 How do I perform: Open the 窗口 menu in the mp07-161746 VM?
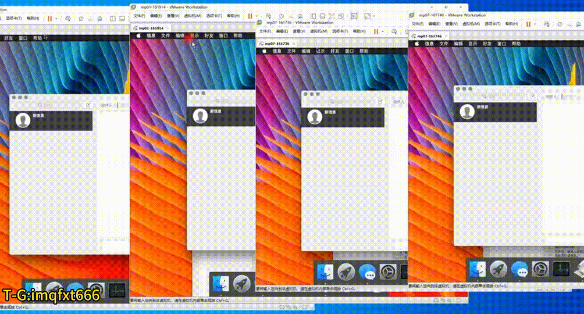coord(501,44)
